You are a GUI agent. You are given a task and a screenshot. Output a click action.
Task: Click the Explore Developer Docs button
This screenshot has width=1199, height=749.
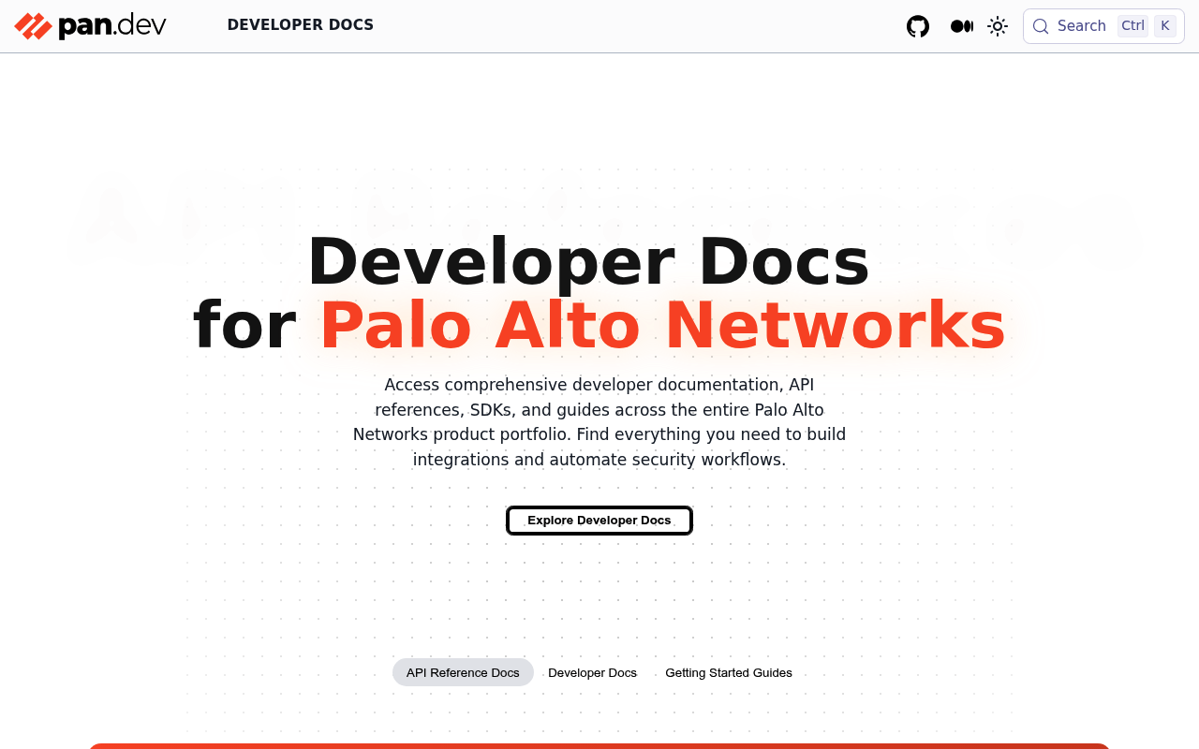599,521
